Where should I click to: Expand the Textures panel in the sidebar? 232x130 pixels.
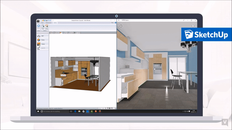[43, 44]
